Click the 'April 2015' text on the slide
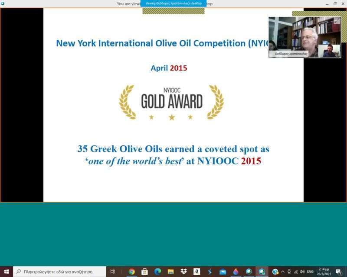The height and width of the screenshot is (277, 347). (x=169, y=68)
